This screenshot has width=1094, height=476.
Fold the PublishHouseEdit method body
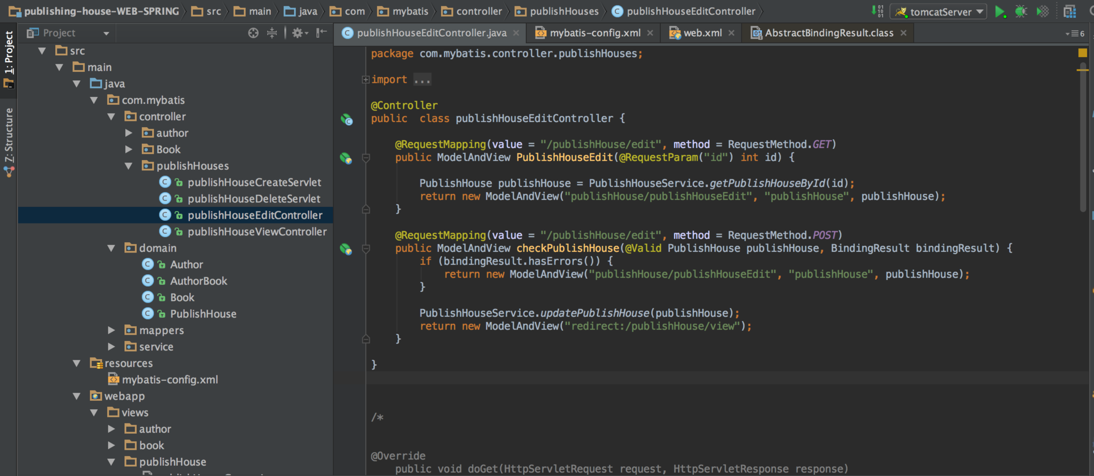366,158
